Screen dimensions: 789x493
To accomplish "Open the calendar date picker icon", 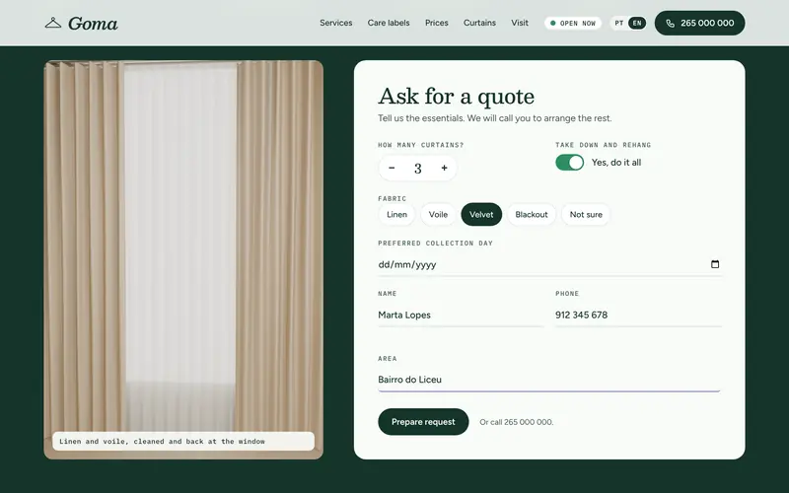I will coord(714,264).
